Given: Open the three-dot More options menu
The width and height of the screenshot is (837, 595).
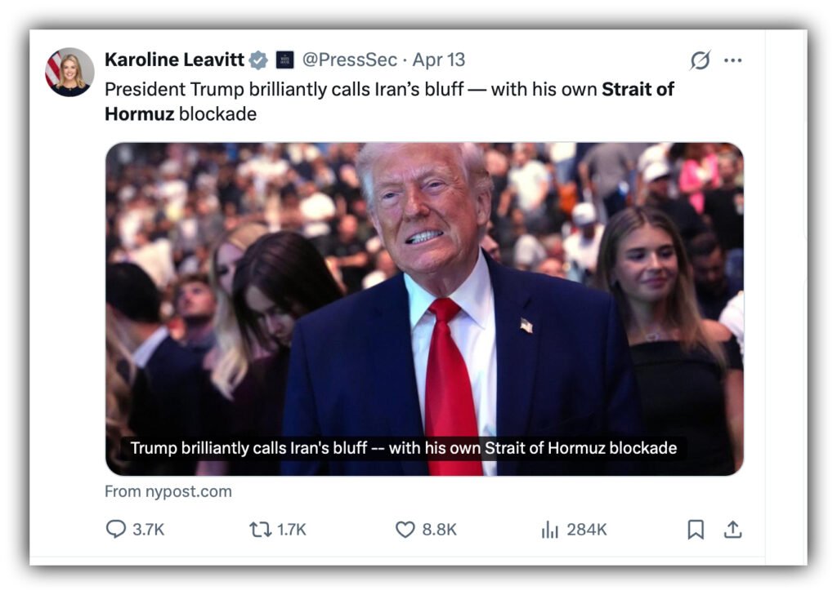Looking at the screenshot, I should click(x=733, y=60).
